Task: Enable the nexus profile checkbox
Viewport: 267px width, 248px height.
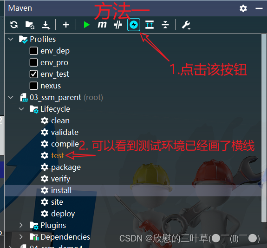Action: (33, 86)
